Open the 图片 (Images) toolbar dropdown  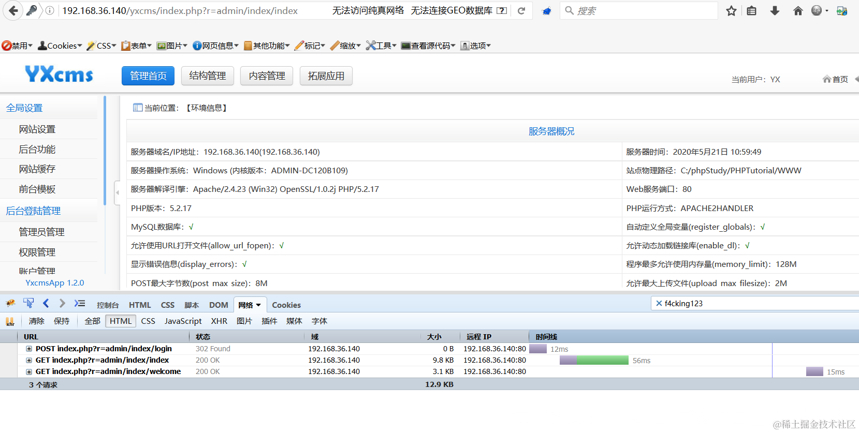[x=172, y=46]
